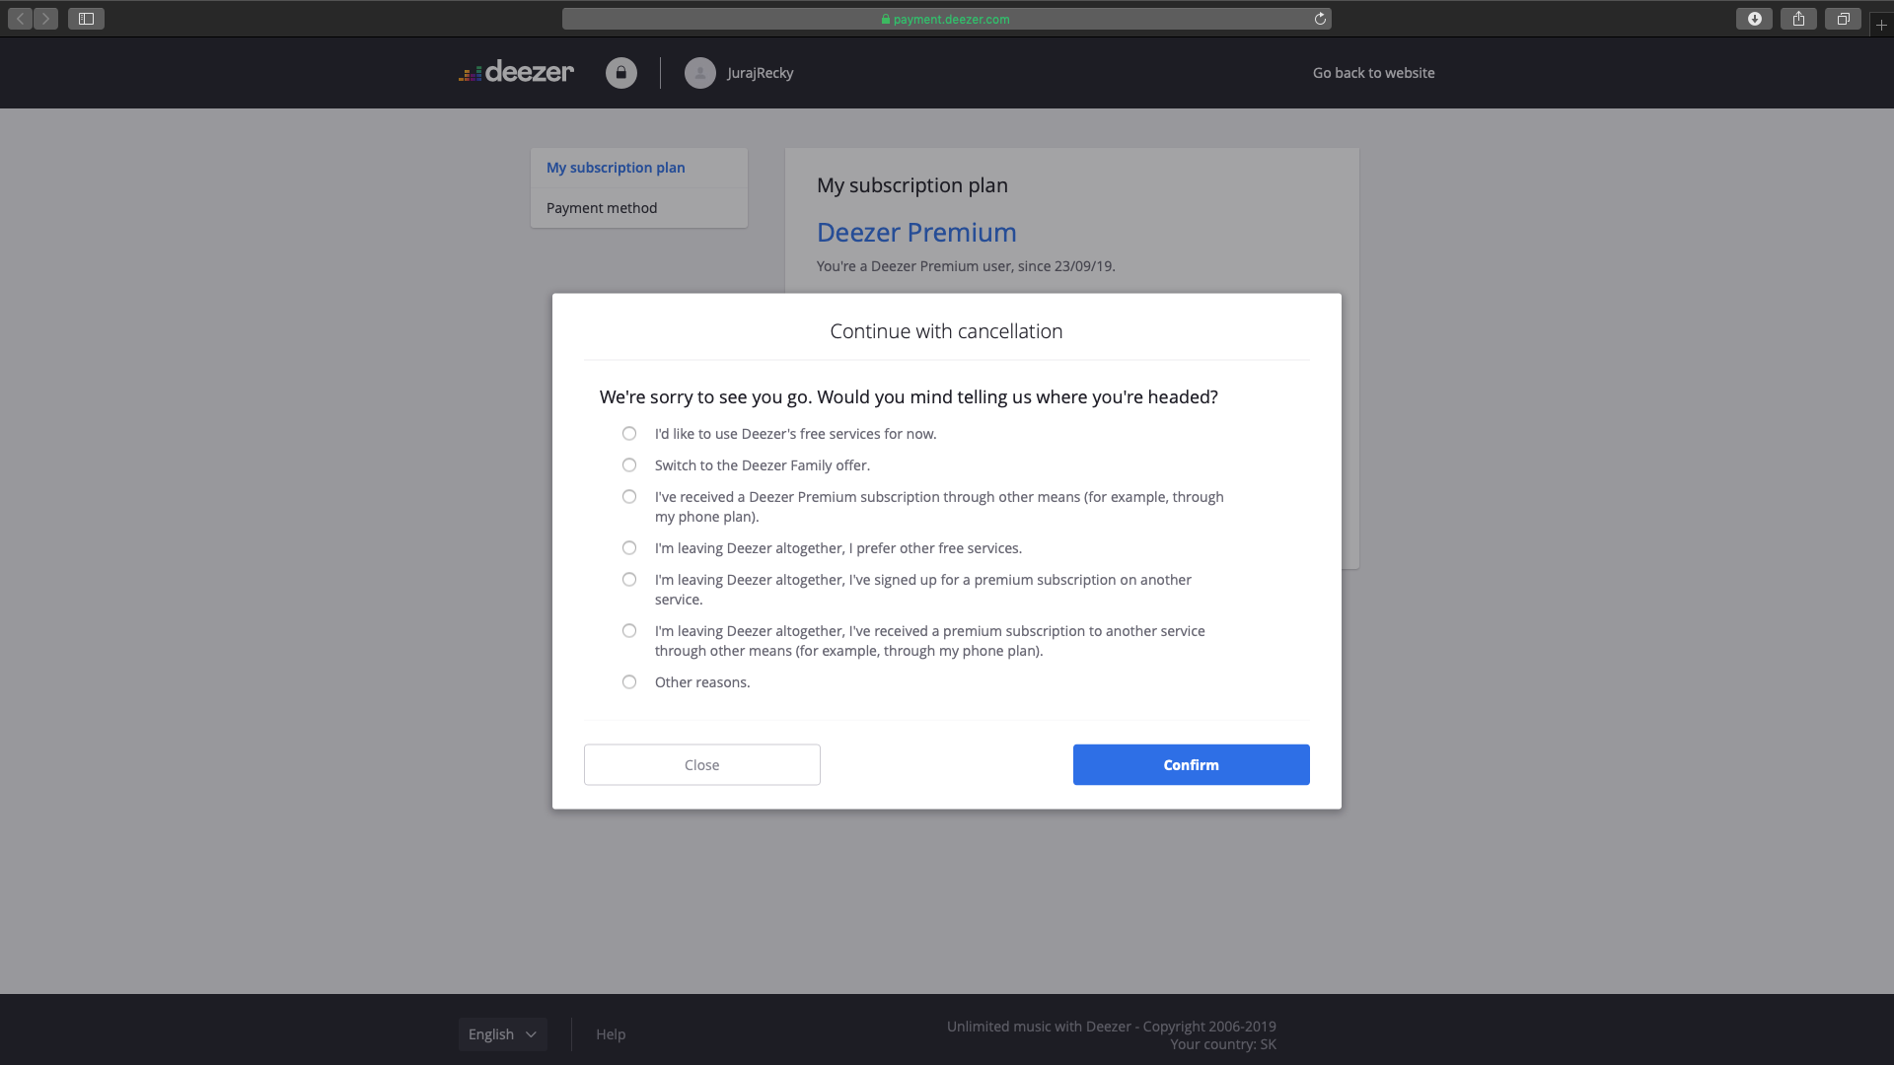Open the "My subscription plan" sidebar tab

(639, 168)
